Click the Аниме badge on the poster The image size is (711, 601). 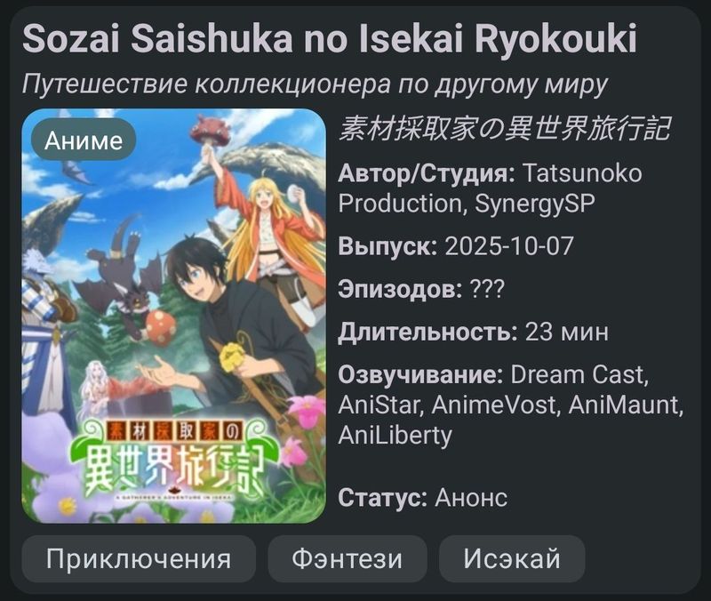coord(84,140)
